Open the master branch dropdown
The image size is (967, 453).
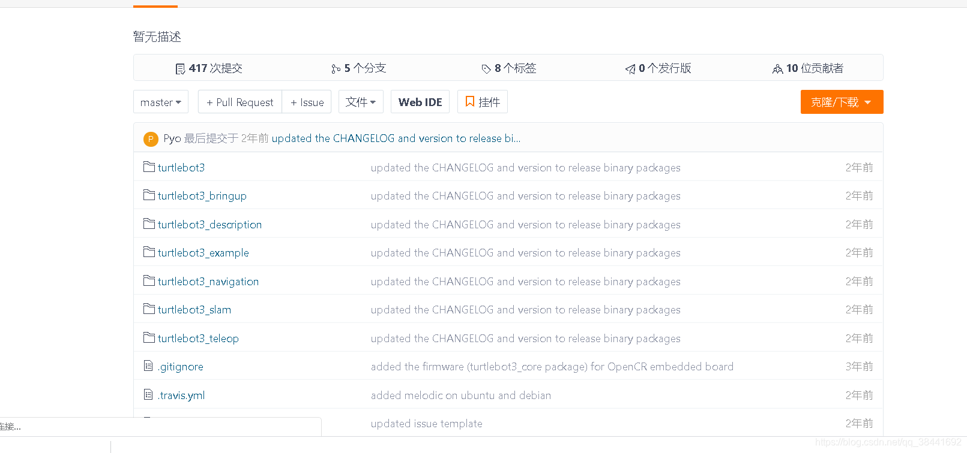161,102
